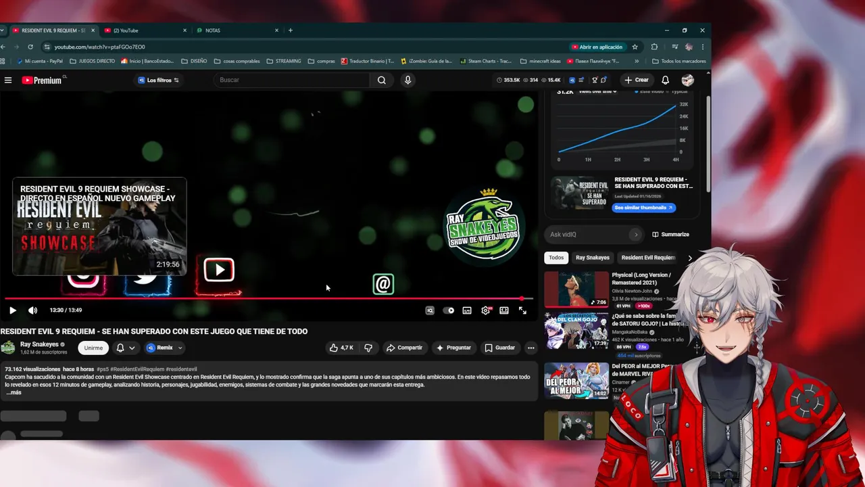The image size is (865, 487).
Task: Expand the Remix dropdown arrow
Action: point(180,348)
